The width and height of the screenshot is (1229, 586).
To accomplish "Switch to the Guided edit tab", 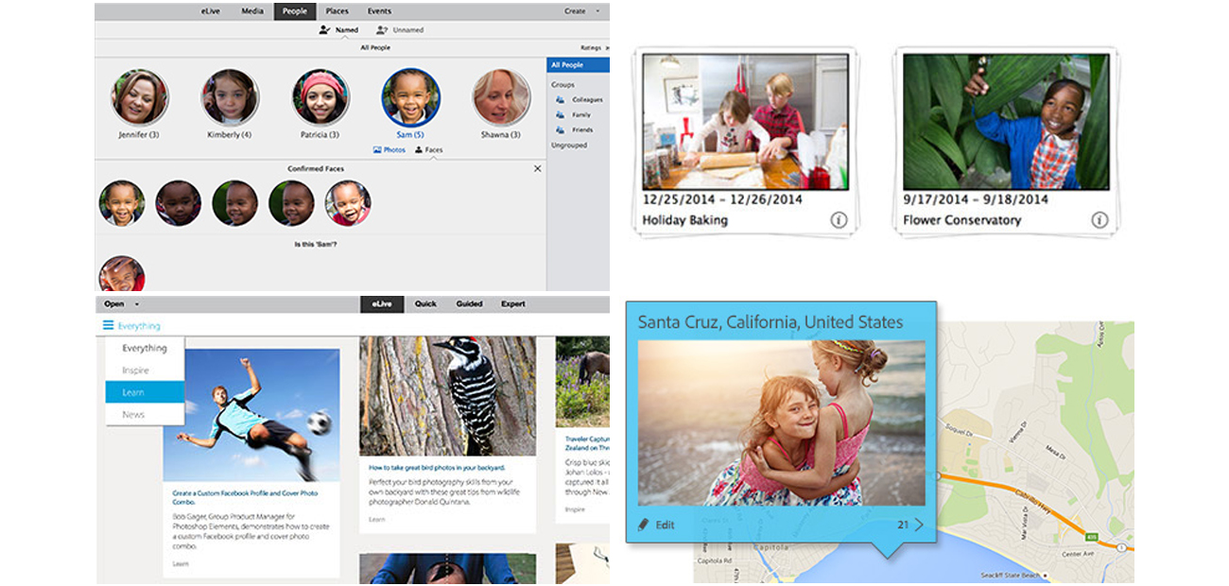I will [x=469, y=304].
